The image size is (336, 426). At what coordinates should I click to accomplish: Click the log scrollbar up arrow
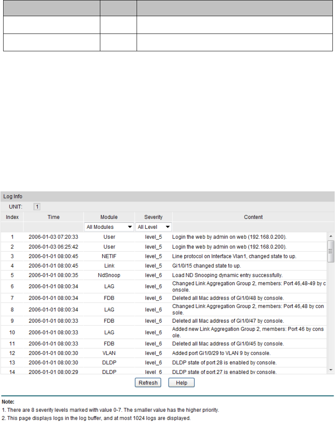click(331, 236)
